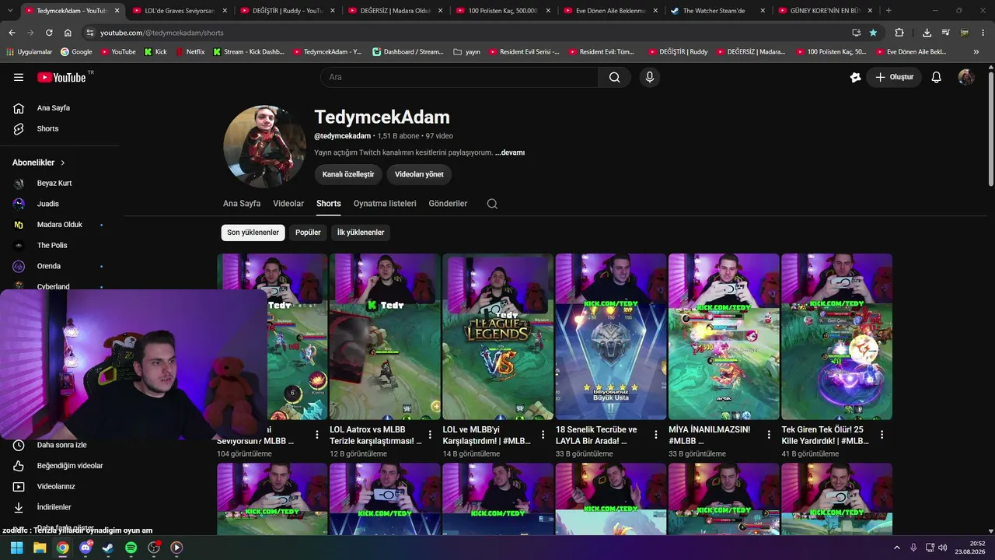This screenshot has width=995, height=560.
Task: Open File Explorer from the taskbar
Action: click(40, 548)
